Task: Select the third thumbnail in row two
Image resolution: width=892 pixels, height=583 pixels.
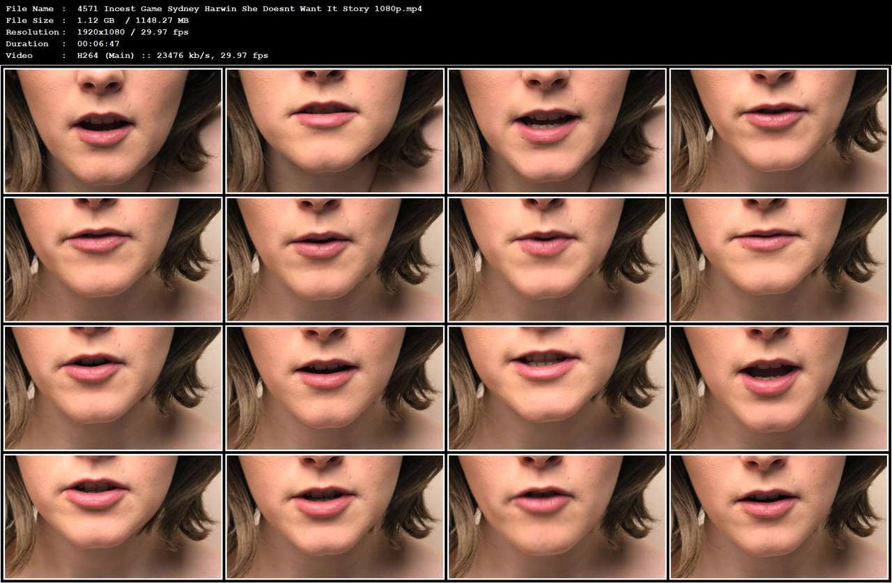Action: [x=557, y=259]
